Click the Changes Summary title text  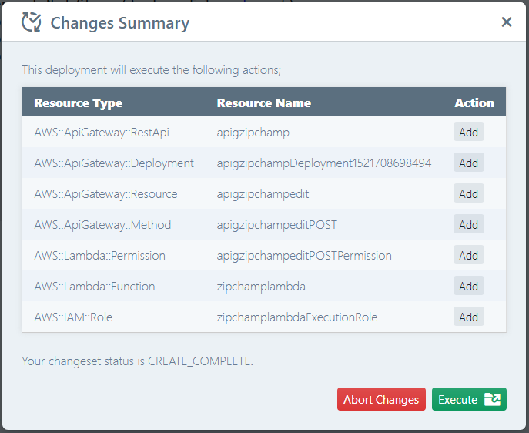tap(120, 23)
